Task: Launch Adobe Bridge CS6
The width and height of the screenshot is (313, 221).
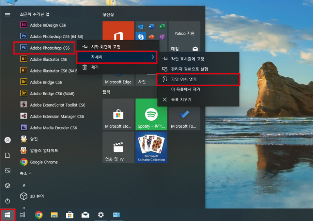Action: tap(41, 82)
